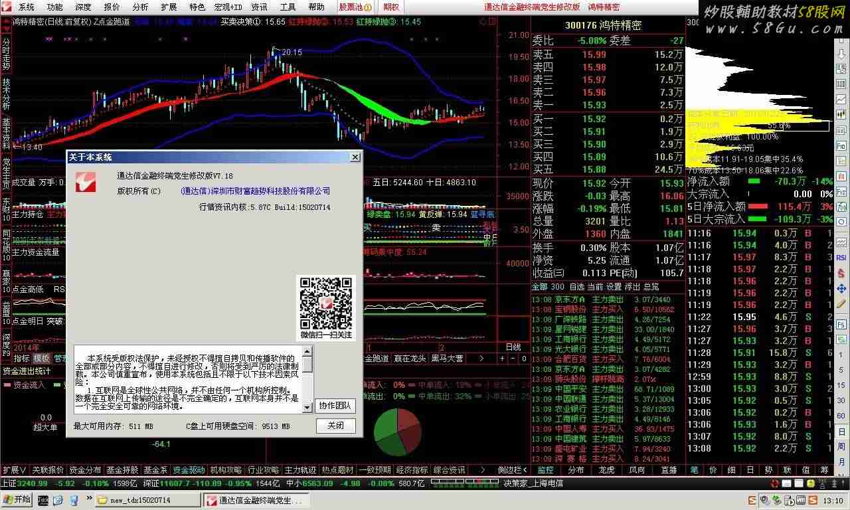The image size is (850, 510).
Task: Select the 龙虎 tab below the alert list
Action: tap(606, 470)
